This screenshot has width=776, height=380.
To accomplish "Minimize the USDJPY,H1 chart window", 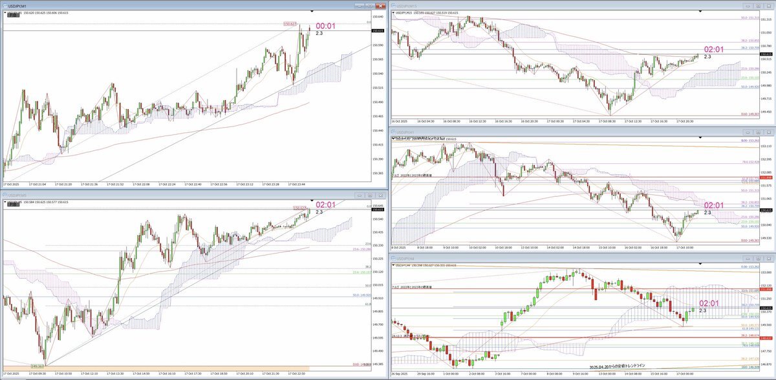I will click(x=748, y=132).
